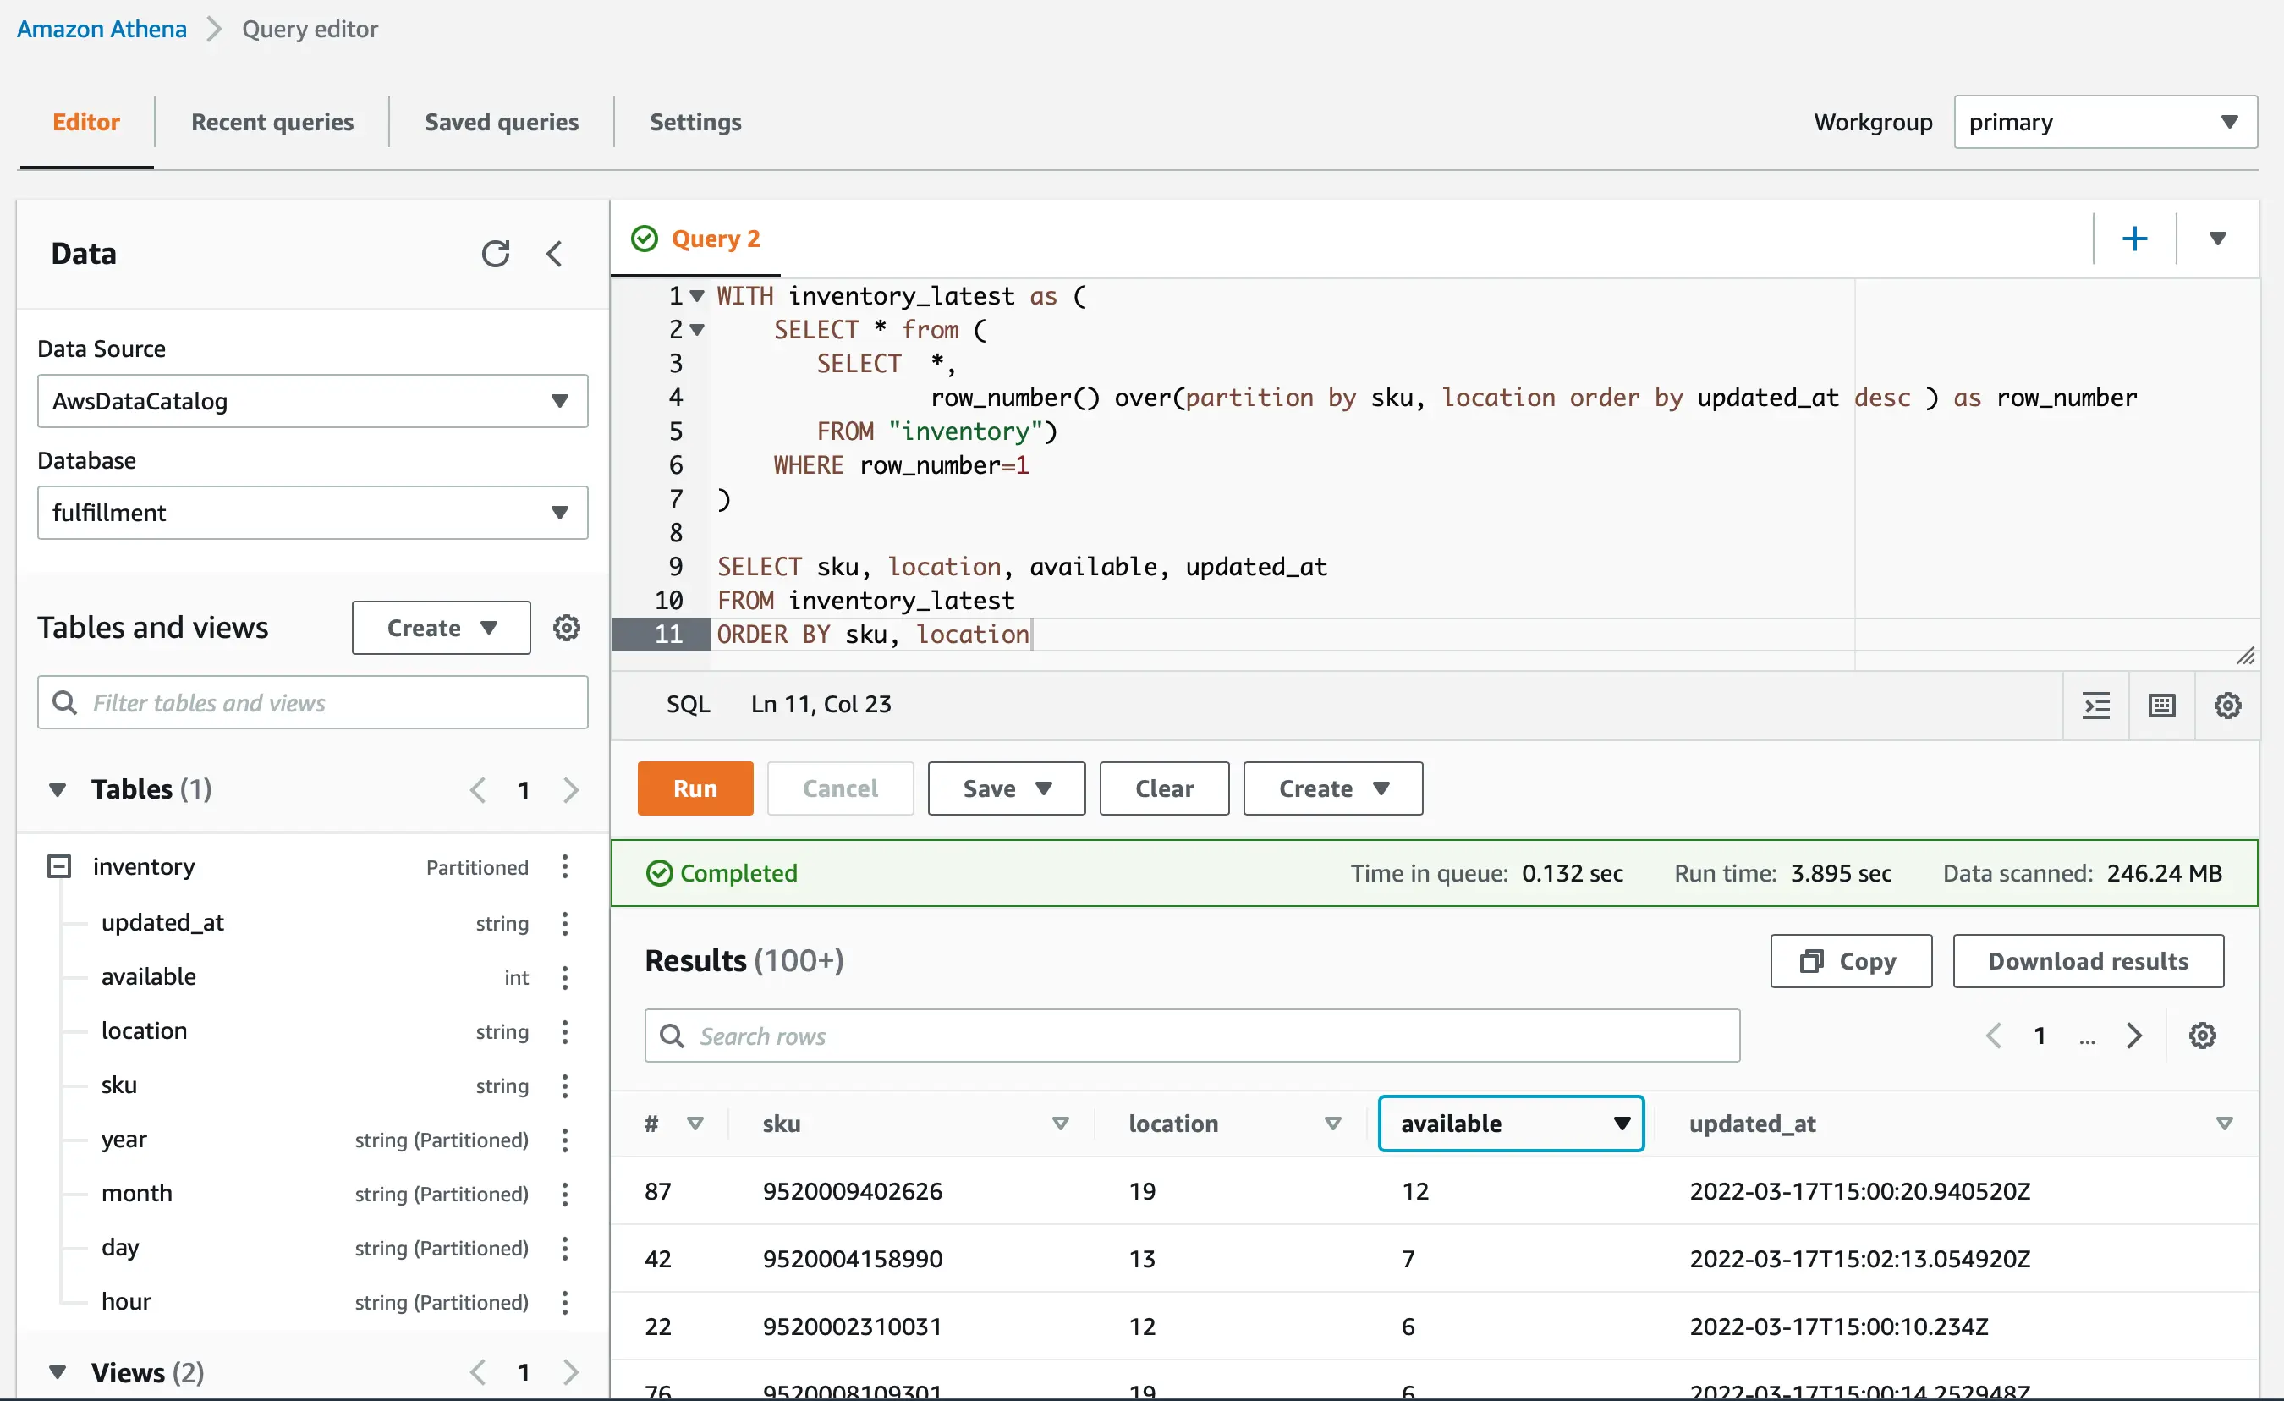Open actions menu for available column
The height and width of the screenshot is (1401, 2284).
tap(564, 976)
